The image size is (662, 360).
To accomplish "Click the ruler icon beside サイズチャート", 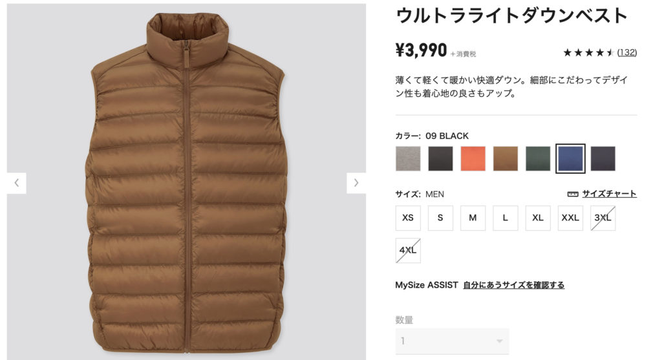I will point(573,194).
